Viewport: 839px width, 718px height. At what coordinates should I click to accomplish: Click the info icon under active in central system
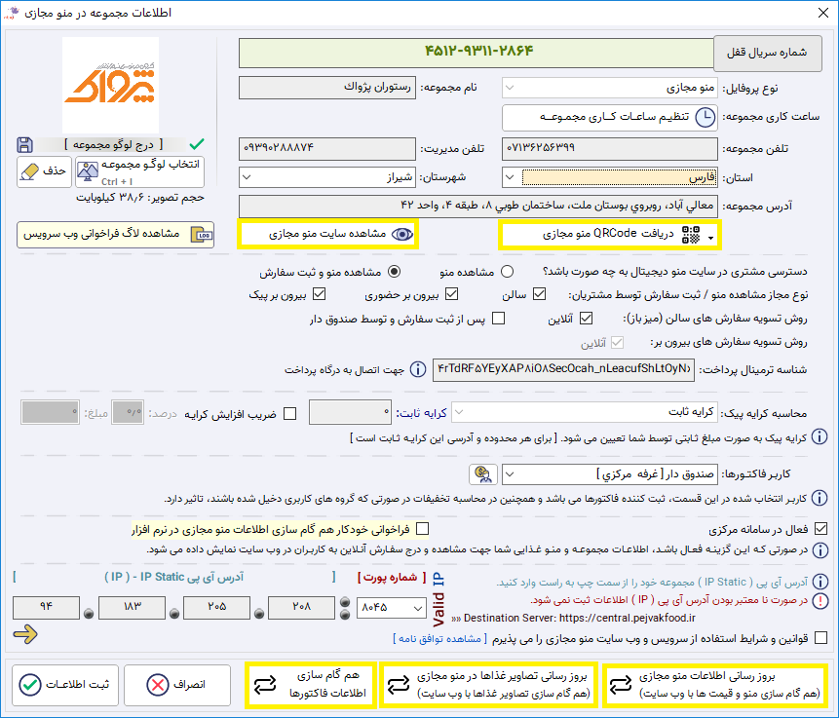tap(820, 550)
